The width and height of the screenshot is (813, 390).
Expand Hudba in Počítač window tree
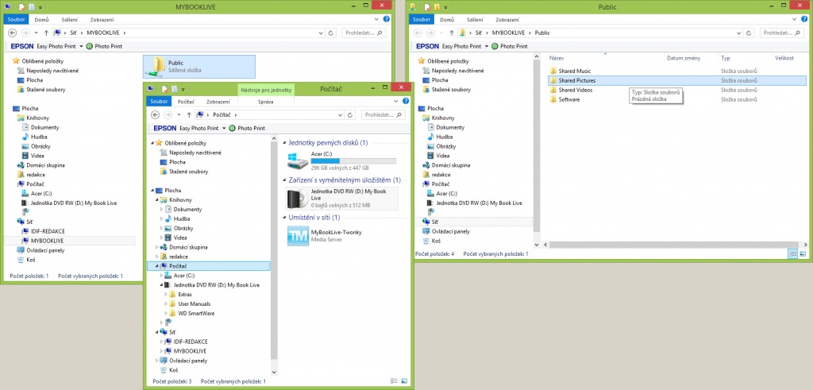[161, 219]
